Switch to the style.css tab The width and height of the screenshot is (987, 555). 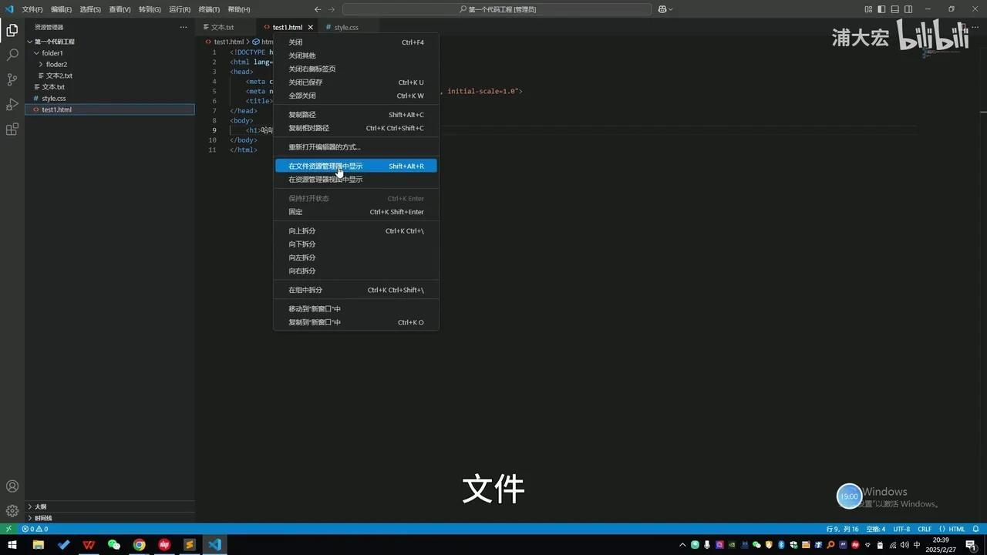345,27
